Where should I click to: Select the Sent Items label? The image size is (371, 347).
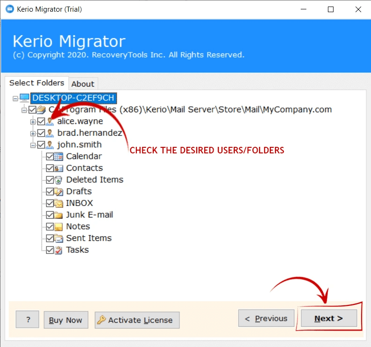(89, 238)
